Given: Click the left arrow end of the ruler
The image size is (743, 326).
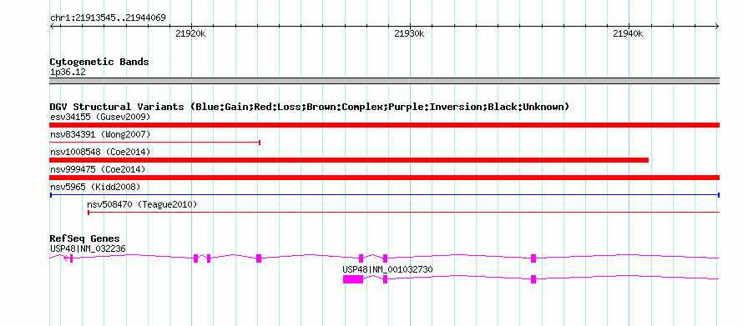Looking at the screenshot, I should [x=53, y=27].
